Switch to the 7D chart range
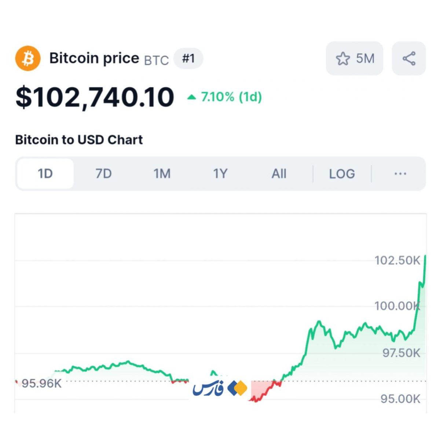The height and width of the screenshot is (440, 440). (103, 174)
